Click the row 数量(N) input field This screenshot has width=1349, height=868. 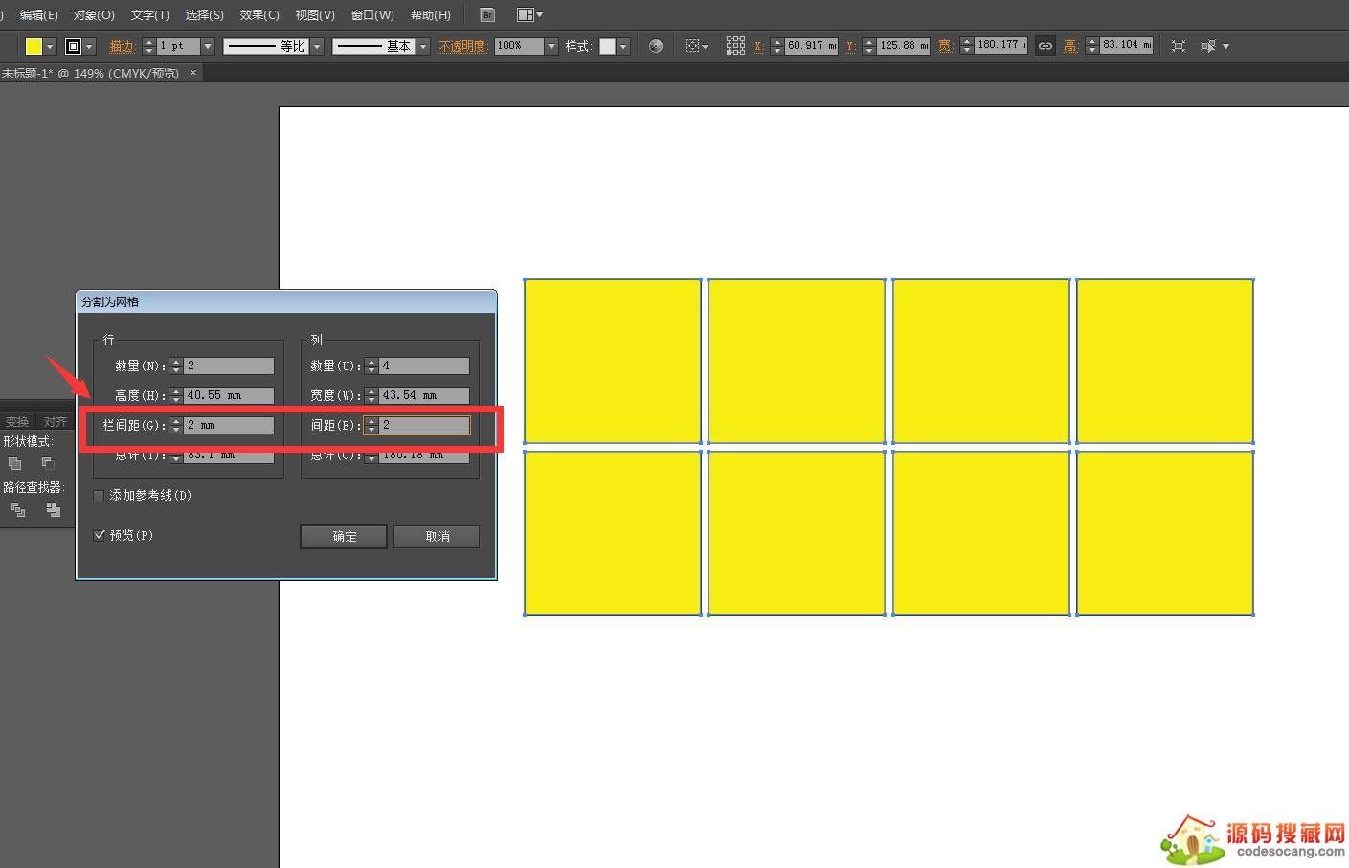tap(229, 366)
